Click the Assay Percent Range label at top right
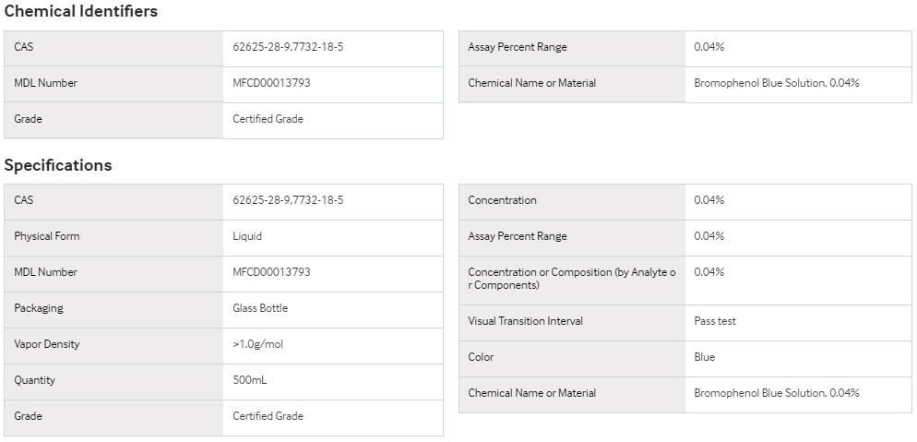The image size is (917, 442). tap(517, 47)
